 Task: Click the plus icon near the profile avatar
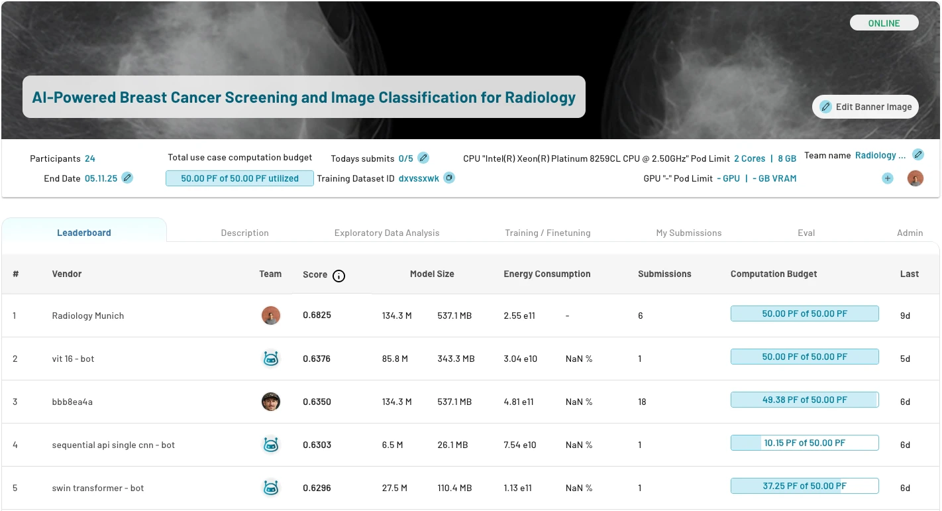[887, 178]
